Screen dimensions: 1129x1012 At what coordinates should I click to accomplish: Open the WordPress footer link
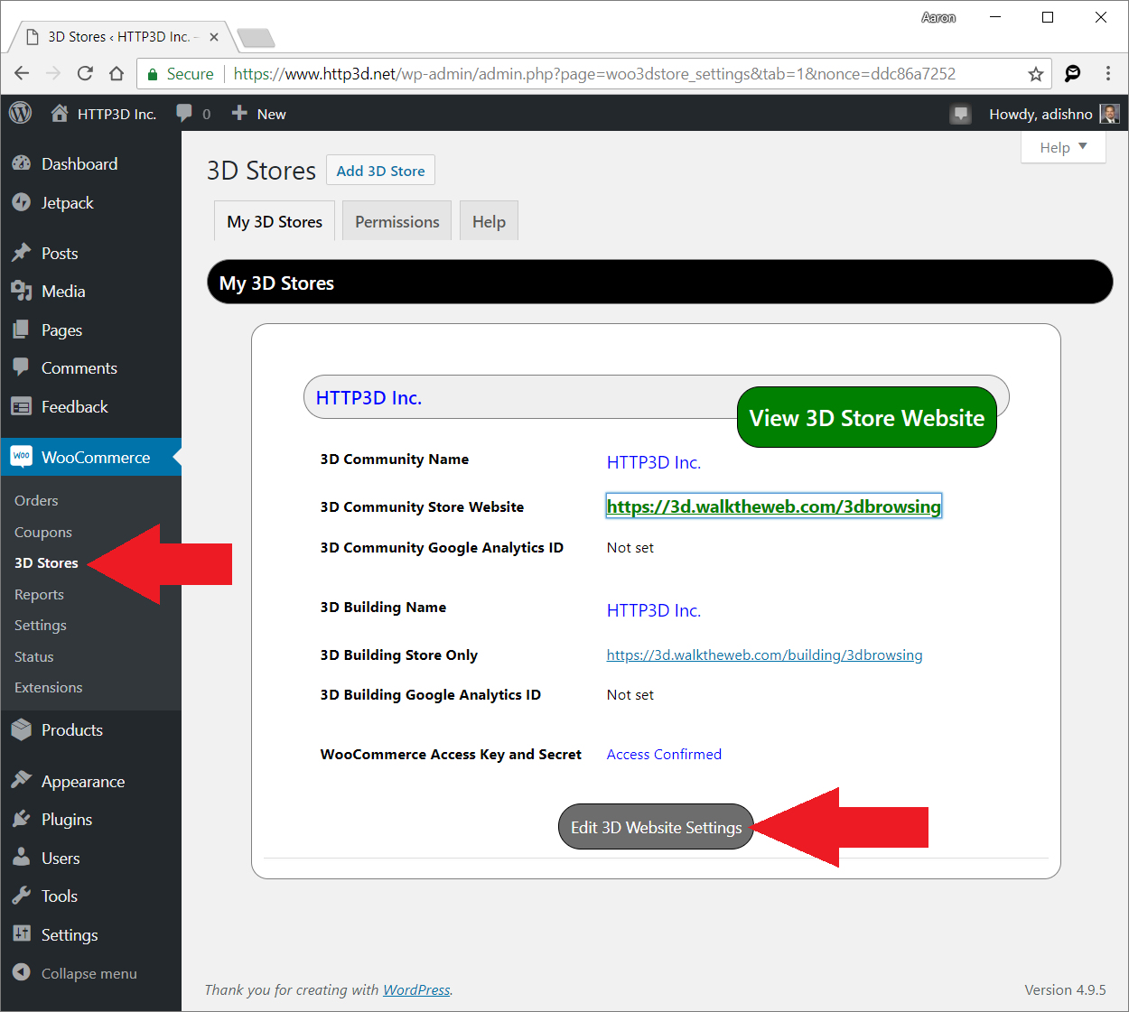(x=416, y=989)
